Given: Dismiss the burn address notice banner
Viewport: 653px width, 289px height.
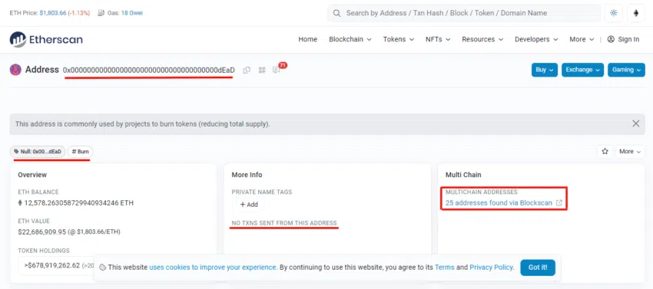Looking at the screenshot, I should coord(636,123).
